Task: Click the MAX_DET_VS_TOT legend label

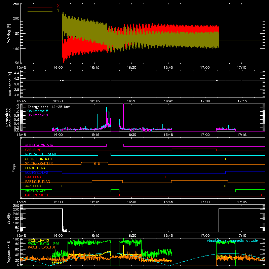Action: (42, 247)
